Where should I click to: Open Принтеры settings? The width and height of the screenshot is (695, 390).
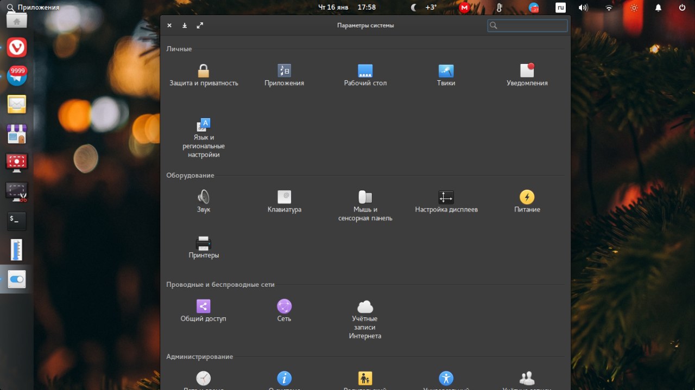click(204, 247)
